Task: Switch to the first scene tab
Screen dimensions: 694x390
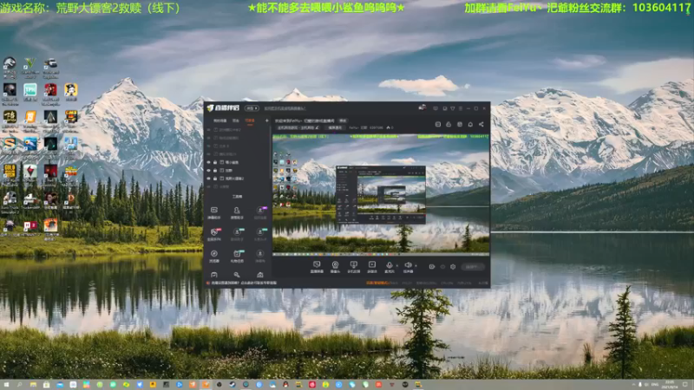Action: click(x=220, y=120)
